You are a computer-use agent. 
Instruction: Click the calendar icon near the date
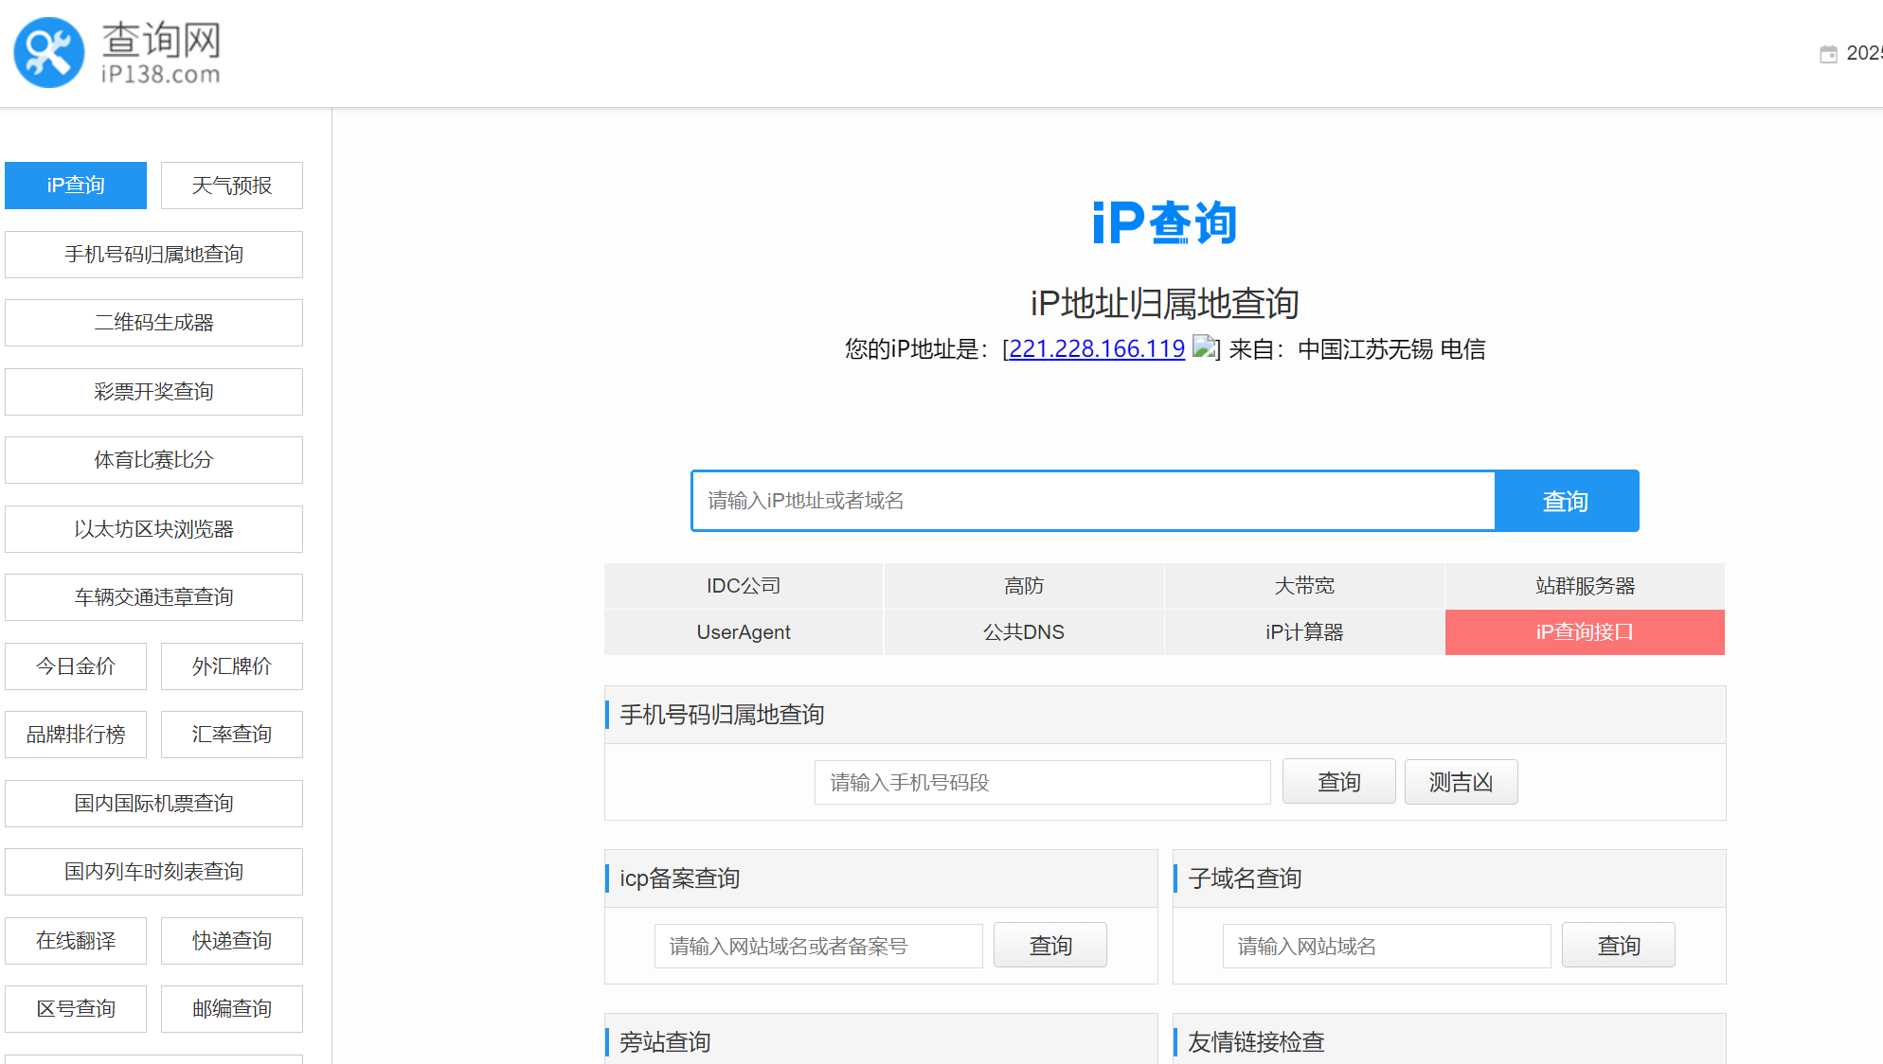(x=1828, y=54)
